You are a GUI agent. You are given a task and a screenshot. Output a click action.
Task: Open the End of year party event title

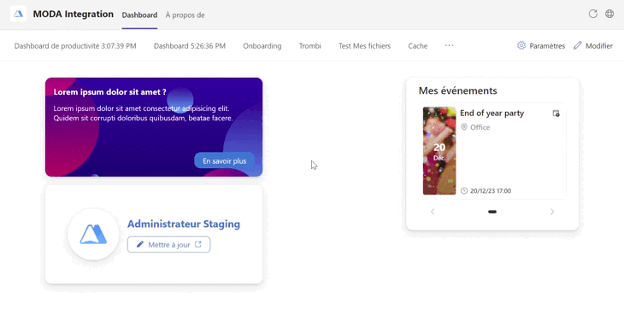[x=492, y=113]
